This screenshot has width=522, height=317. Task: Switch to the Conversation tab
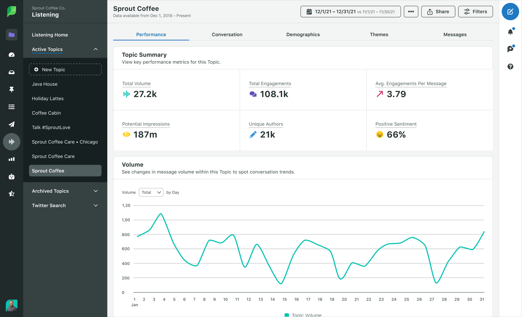click(227, 34)
